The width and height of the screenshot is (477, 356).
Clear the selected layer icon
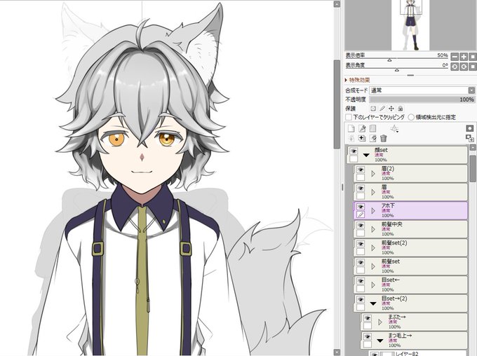pyautogui.click(x=372, y=139)
